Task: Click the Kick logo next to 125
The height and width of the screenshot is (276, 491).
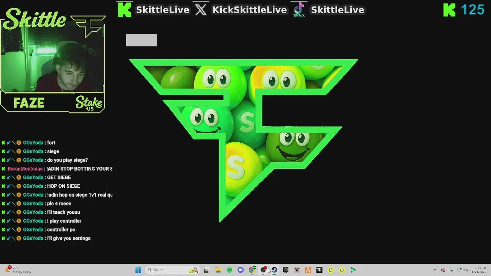Action: coord(449,10)
